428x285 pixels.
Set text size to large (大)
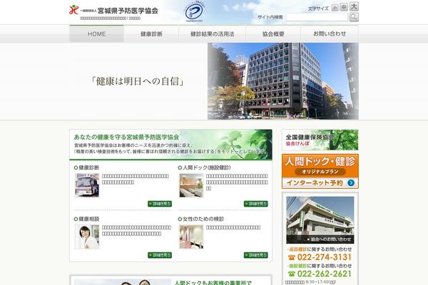coord(354,6)
